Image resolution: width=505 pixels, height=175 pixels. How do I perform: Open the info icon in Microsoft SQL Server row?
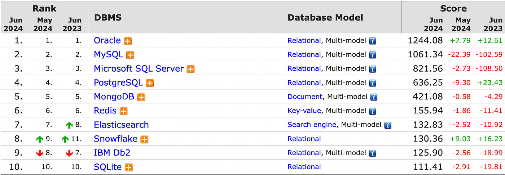(373, 69)
